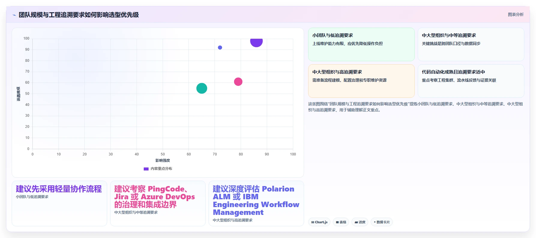Click the Chart.js tag icon
This screenshot has height=238, width=536.
click(313, 222)
